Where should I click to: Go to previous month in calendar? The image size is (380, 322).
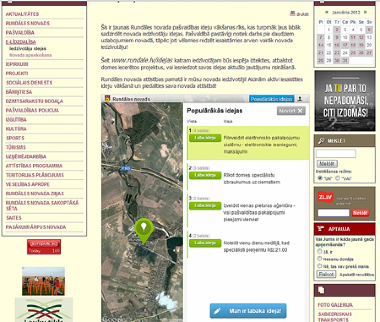click(x=327, y=12)
